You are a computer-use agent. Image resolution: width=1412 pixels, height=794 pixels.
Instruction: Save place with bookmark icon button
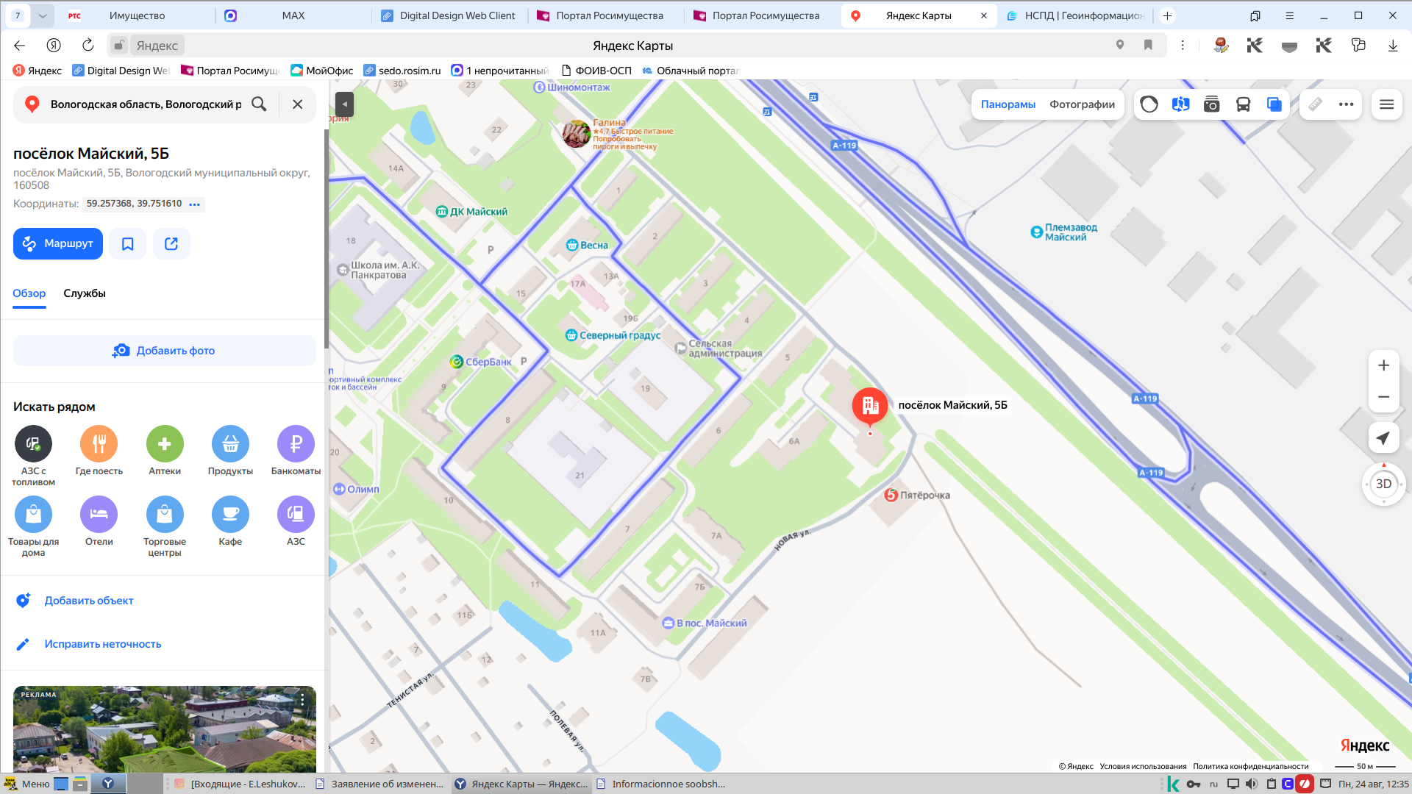click(x=128, y=243)
